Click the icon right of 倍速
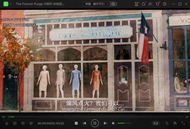 click(167, 123)
